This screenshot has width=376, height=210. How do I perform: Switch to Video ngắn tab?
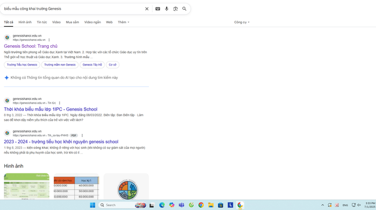92,22
